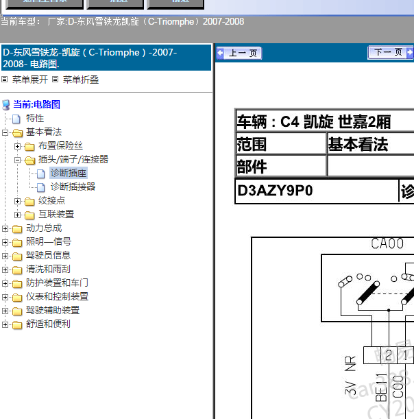The height and width of the screenshot is (419, 414).
Task: Expand the 互联装置 node
Action: [17, 215]
